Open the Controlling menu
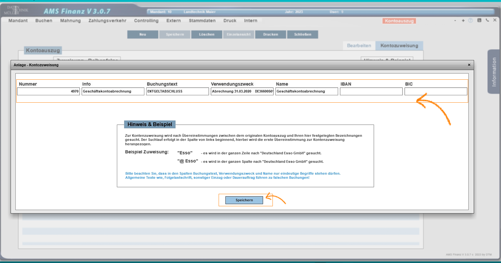This screenshot has width=501, height=263. click(x=146, y=21)
